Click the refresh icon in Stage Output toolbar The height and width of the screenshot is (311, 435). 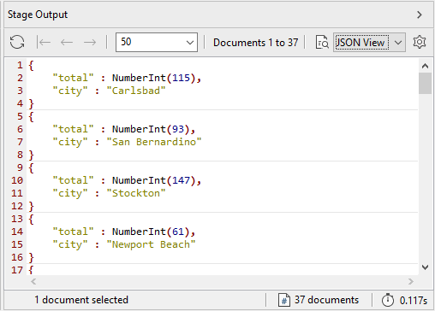pos(17,43)
